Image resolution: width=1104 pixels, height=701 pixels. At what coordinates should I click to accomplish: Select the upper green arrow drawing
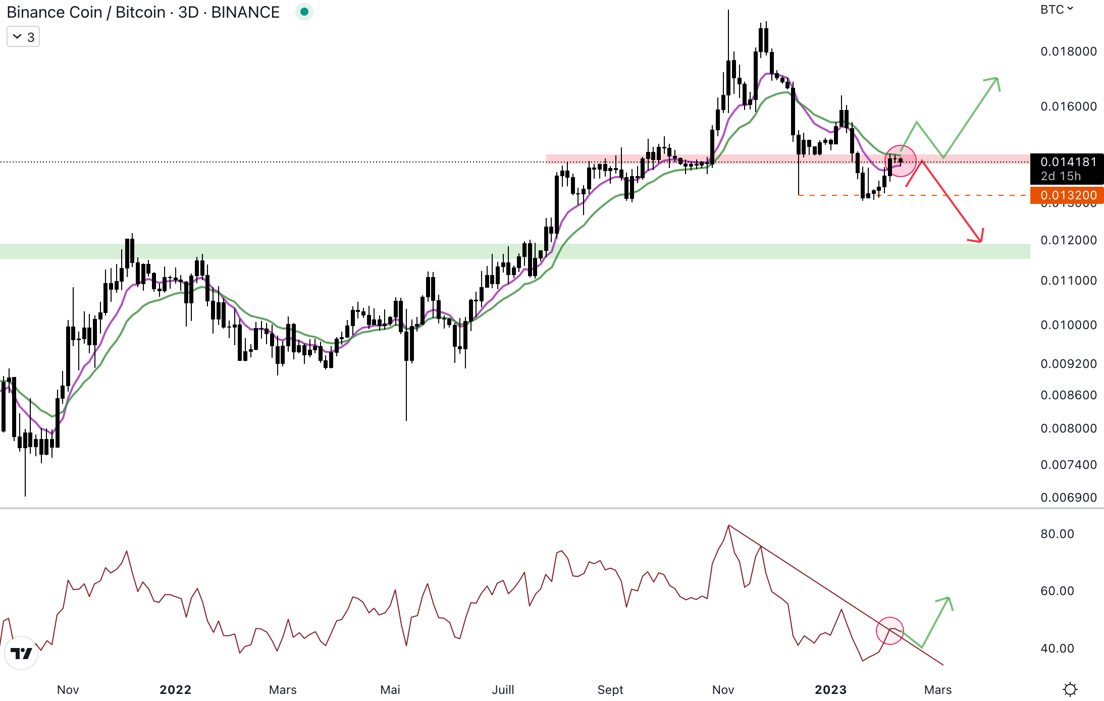click(x=970, y=118)
